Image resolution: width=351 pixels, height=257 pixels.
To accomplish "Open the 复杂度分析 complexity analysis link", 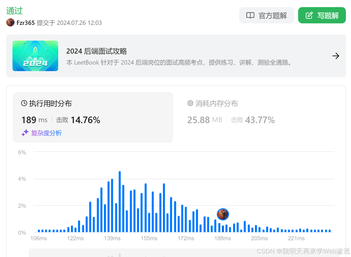I will [46, 133].
